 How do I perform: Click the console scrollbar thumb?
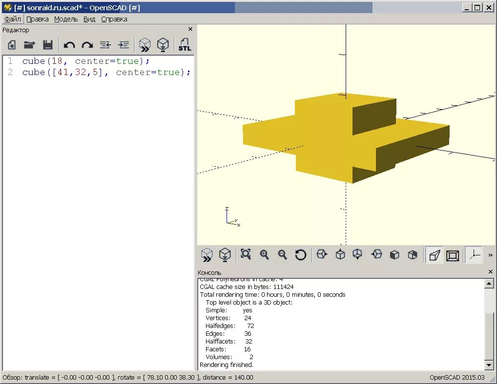click(x=489, y=336)
